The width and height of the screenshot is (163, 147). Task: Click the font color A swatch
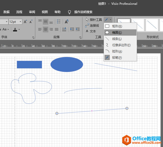15,30
